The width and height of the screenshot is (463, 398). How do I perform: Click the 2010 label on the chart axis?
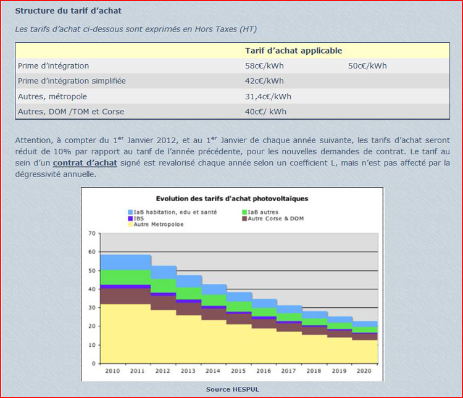pyautogui.click(x=113, y=371)
